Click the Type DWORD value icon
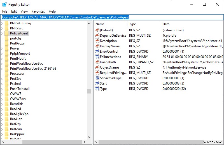Image resolution: width=224 pixels, height=145 pixels. (x=97, y=88)
